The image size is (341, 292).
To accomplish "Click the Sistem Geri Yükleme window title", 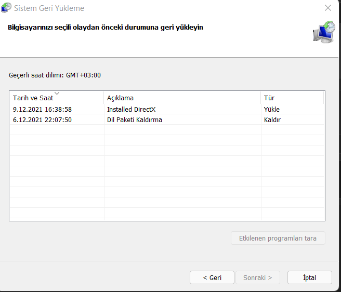I will [49, 8].
